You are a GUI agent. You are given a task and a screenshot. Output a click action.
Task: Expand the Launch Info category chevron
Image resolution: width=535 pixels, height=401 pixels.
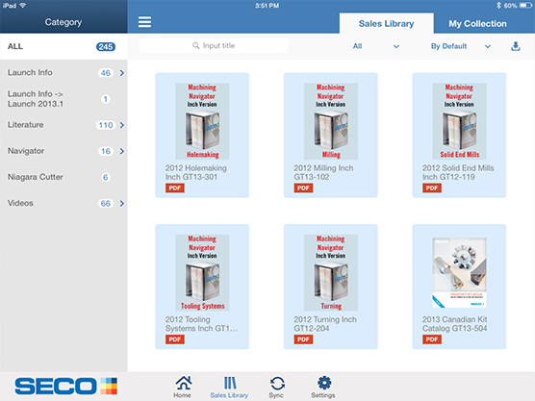click(x=122, y=73)
